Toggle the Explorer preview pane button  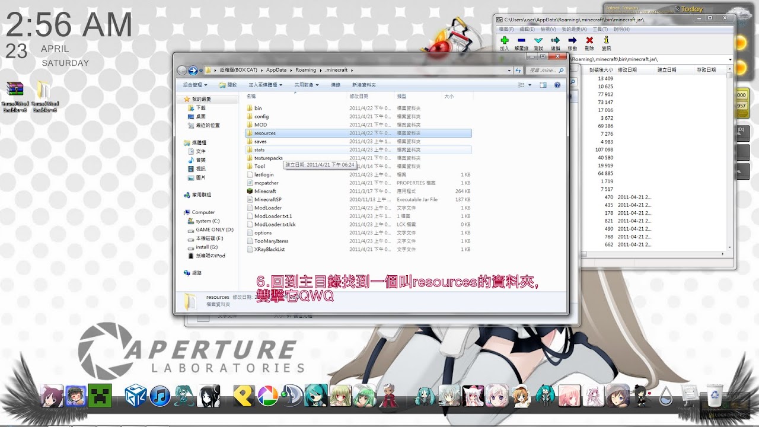543,85
